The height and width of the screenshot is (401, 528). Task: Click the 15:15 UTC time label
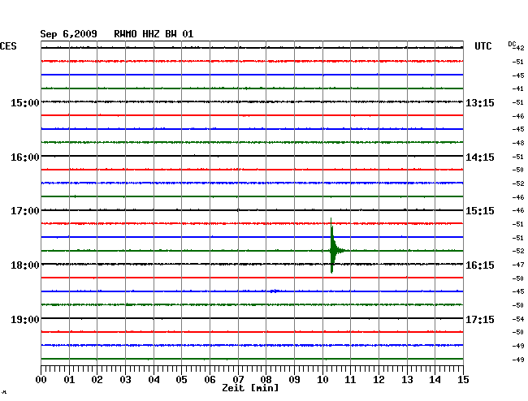(480, 211)
